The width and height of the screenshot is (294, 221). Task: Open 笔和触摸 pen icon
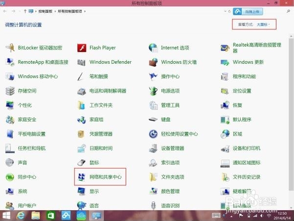click(x=80, y=76)
